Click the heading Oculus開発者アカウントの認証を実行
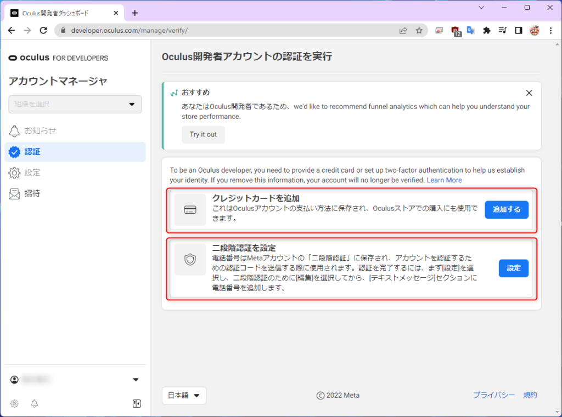 [246, 56]
